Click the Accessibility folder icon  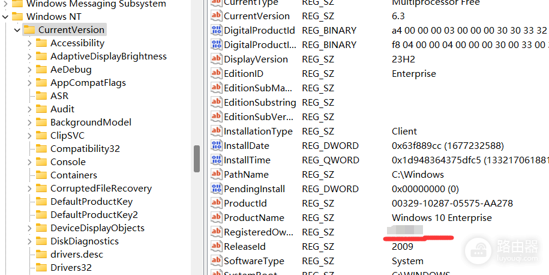coord(41,43)
